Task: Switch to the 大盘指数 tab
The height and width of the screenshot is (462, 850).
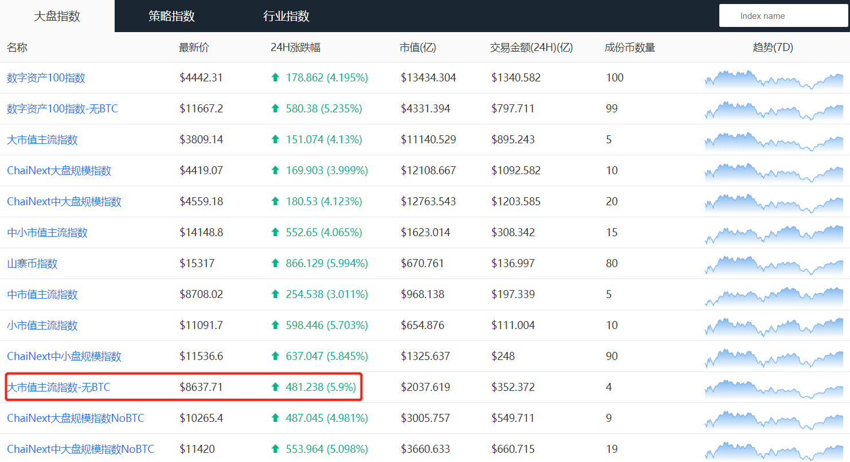Action: point(57,16)
